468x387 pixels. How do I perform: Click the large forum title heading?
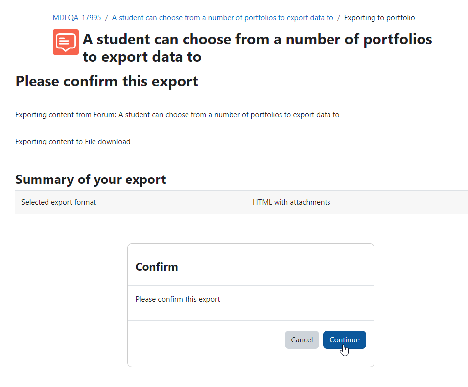pyautogui.click(x=257, y=48)
